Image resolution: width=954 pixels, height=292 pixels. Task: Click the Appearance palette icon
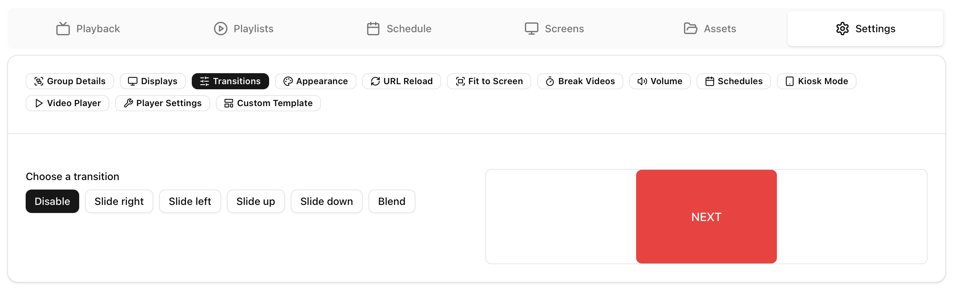pyautogui.click(x=288, y=81)
